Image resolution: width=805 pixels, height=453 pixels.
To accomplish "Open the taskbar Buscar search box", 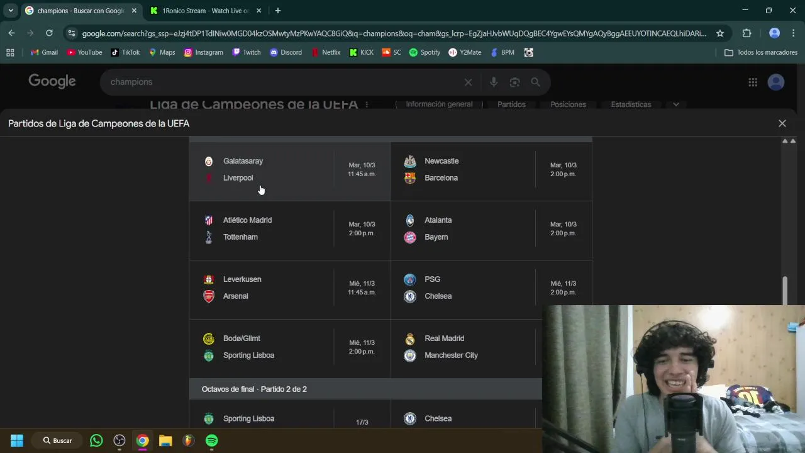I will (x=57, y=440).
